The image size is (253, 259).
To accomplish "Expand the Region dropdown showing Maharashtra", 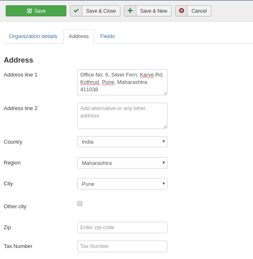I will (122, 163).
